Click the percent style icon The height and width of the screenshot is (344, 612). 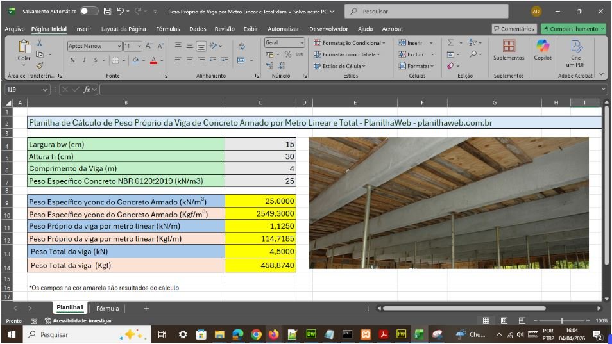point(287,54)
